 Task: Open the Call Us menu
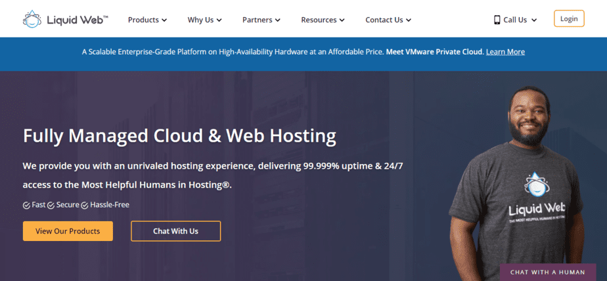coord(516,20)
